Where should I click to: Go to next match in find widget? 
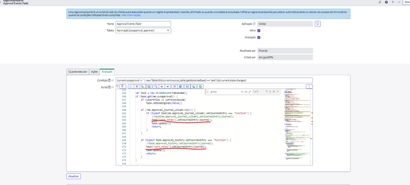(270, 92)
